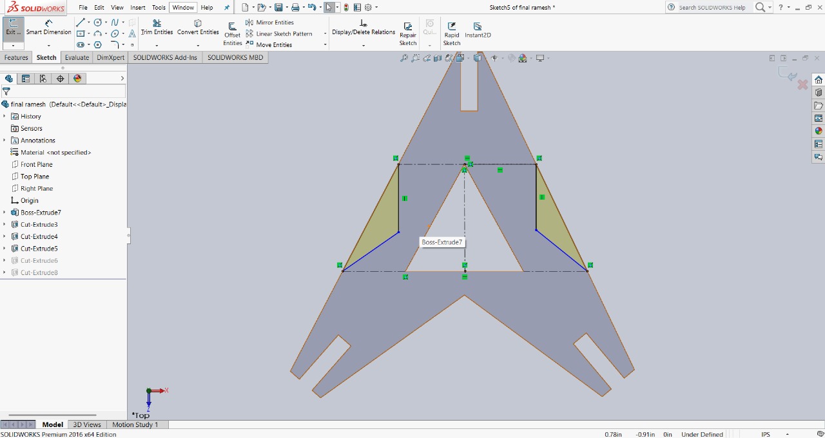Click the Offset Entities tool
Viewport: 825px width, 438px height.
[233, 33]
